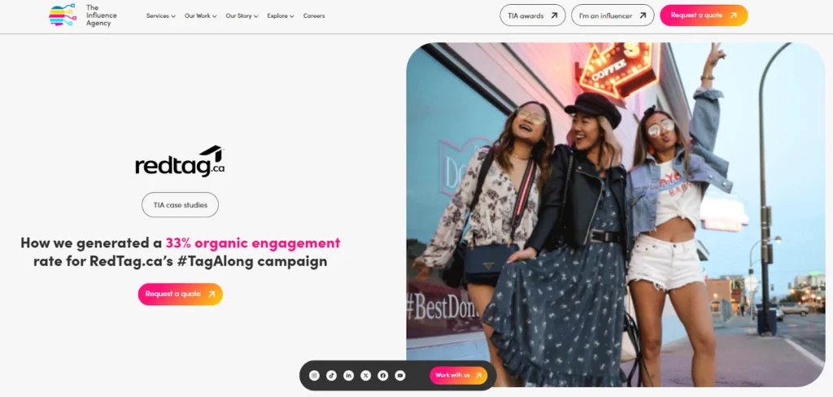Expand the Services menu

[x=161, y=16]
